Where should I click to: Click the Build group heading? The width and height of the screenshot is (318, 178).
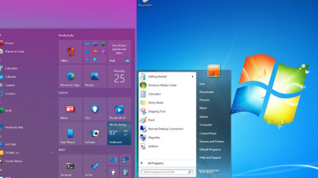(x=61, y=150)
